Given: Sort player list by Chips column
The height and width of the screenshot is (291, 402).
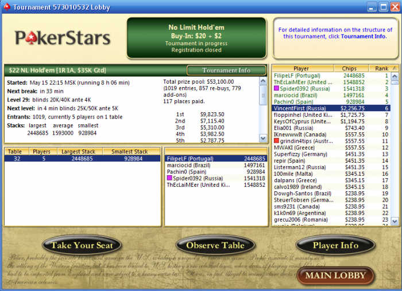Looking at the screenshot, I should (x=351, y=68).
